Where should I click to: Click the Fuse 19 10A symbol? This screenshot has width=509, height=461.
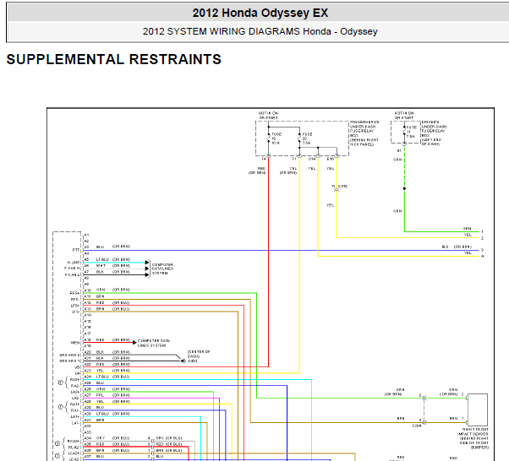(269, 138)
